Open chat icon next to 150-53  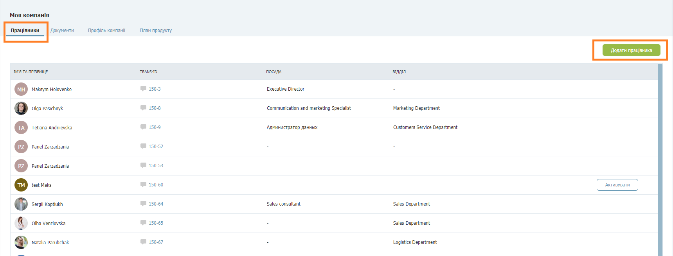pos(143,165)
